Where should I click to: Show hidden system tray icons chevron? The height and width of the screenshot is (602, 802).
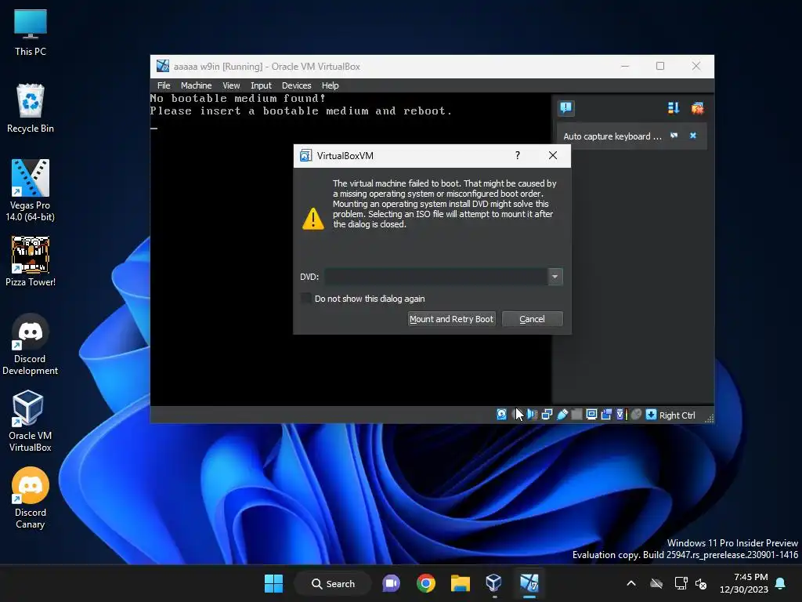(x=631, y=583)
